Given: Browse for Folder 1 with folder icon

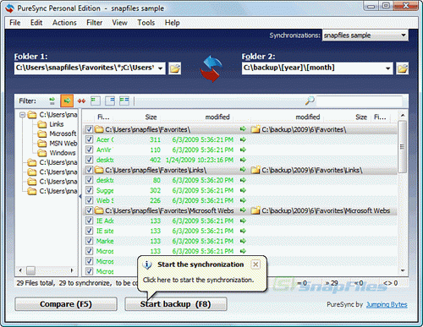Looking at the screenshot, I should click(174, 68).
